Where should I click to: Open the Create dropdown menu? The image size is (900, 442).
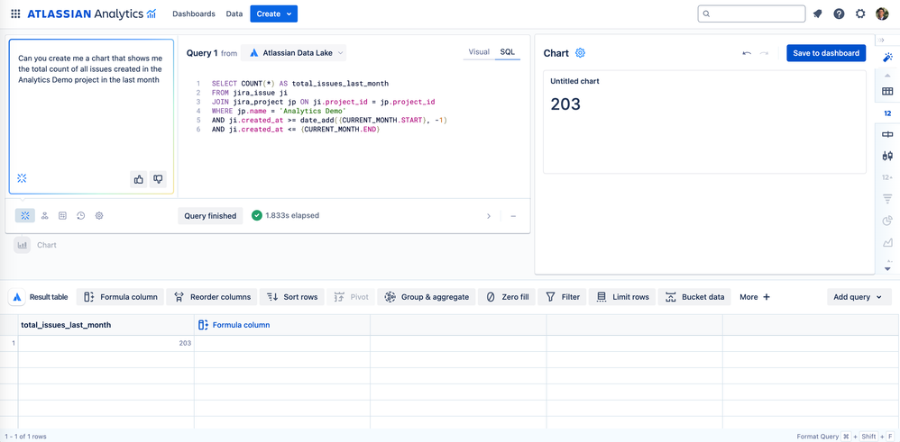(274, 14)
